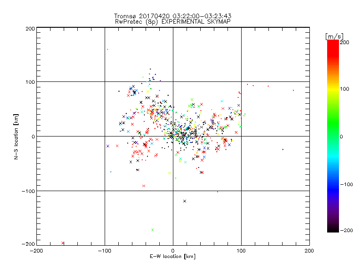Click the lone black dot far right of plot

(x=283, y=150)
